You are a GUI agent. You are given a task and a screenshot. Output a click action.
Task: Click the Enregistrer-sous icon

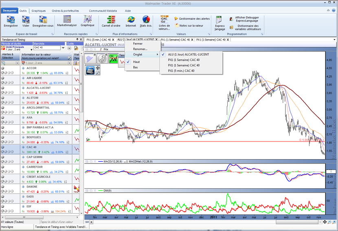43,20
